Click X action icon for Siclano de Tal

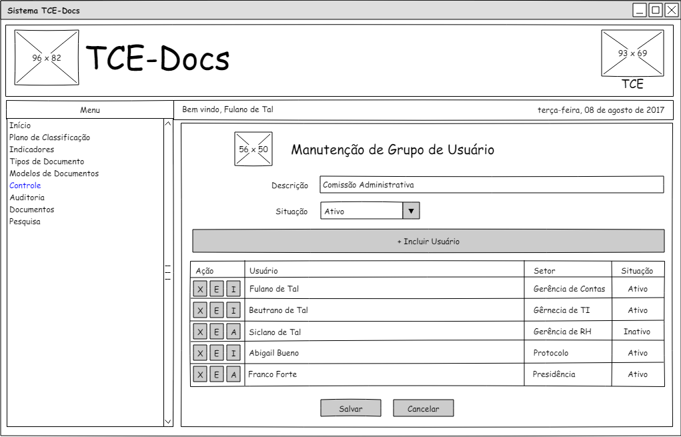[x=200, y=332]
